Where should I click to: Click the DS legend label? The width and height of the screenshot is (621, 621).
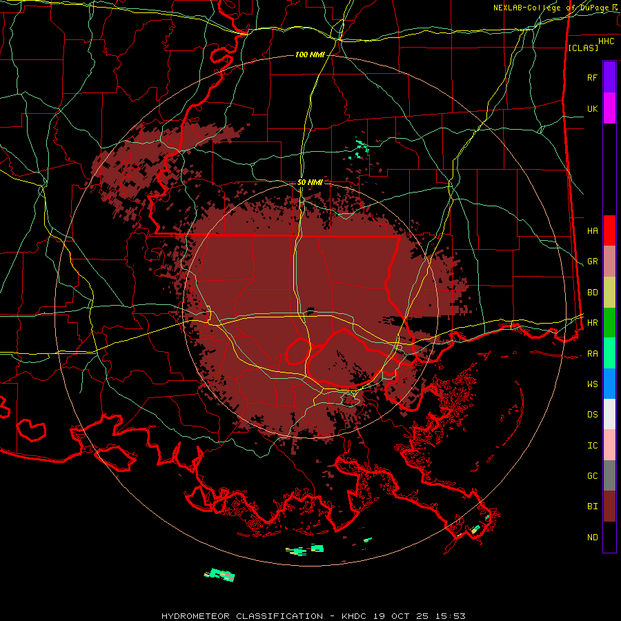pyautogui.click(x=593, y=415)
